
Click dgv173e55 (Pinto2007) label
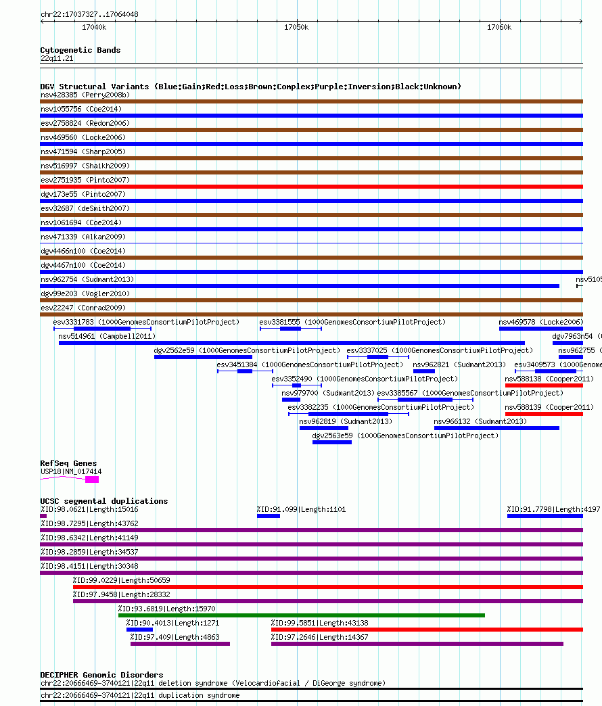[x=83, y=194]
